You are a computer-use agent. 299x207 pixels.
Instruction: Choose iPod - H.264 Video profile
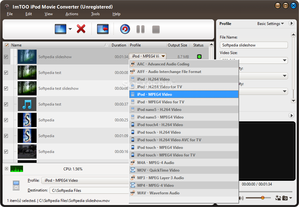tap(184, 79)
